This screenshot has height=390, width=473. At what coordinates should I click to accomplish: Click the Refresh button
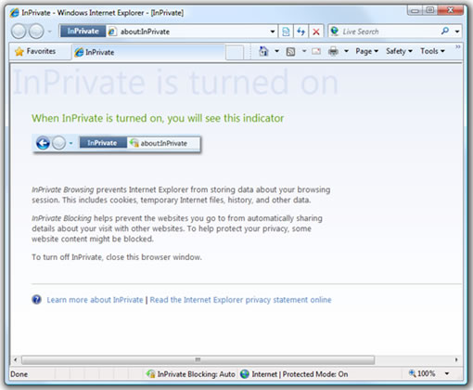tap(300, 32)
